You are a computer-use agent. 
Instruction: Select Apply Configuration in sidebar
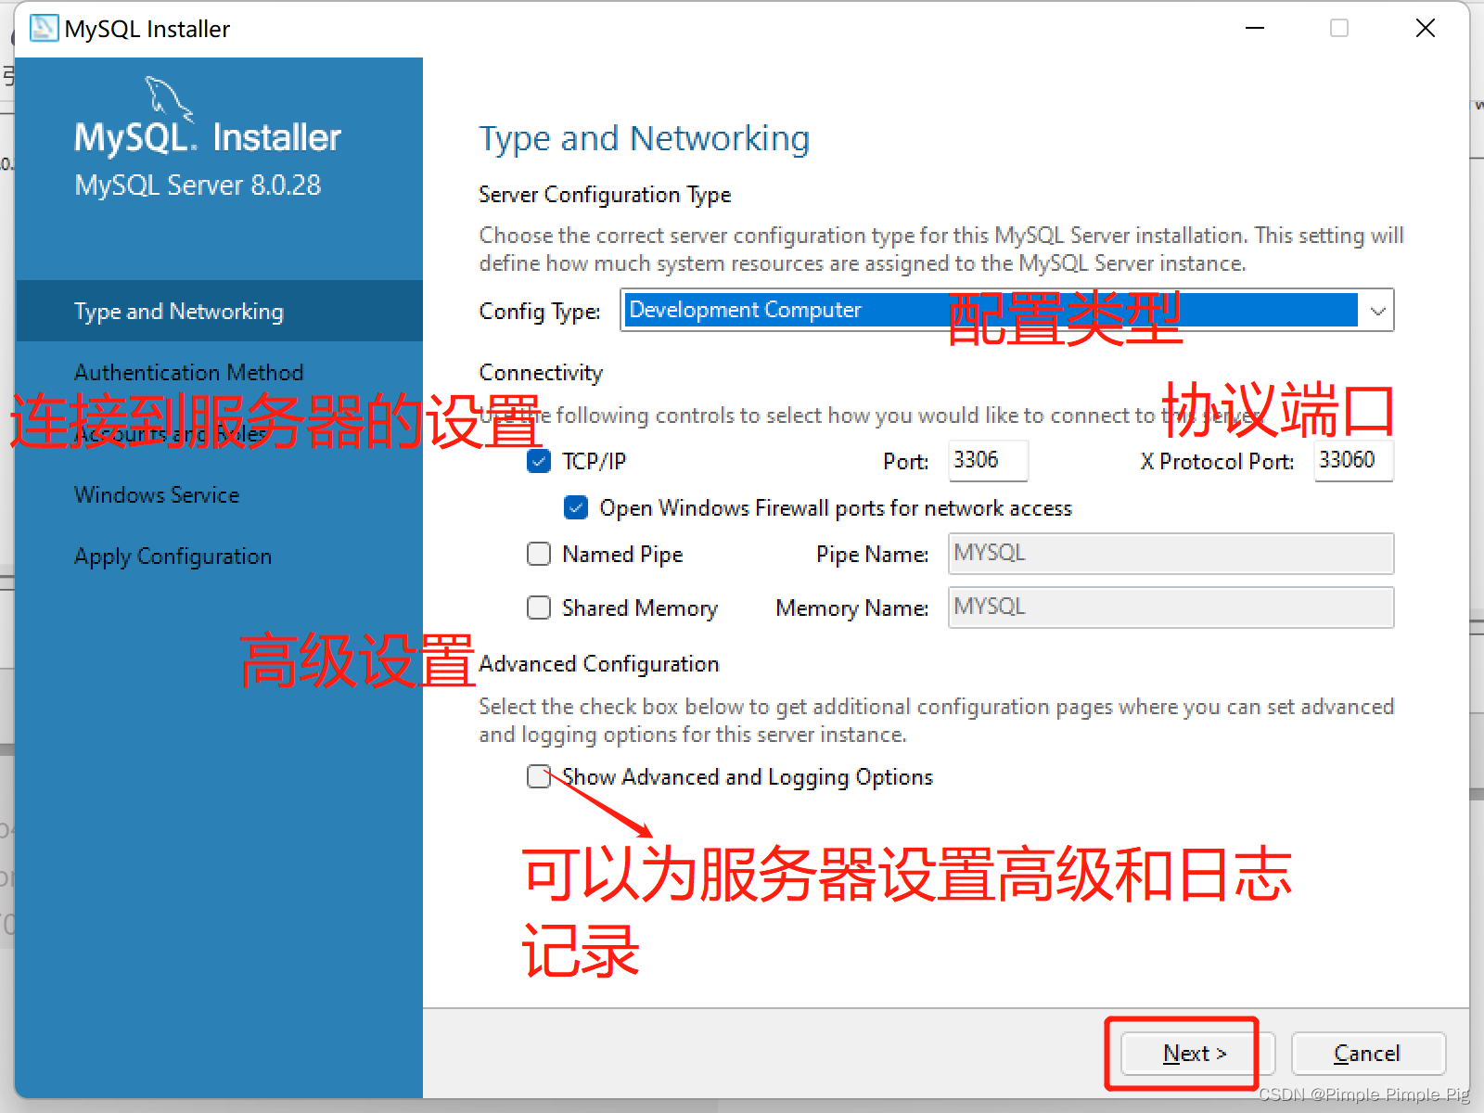173,556
